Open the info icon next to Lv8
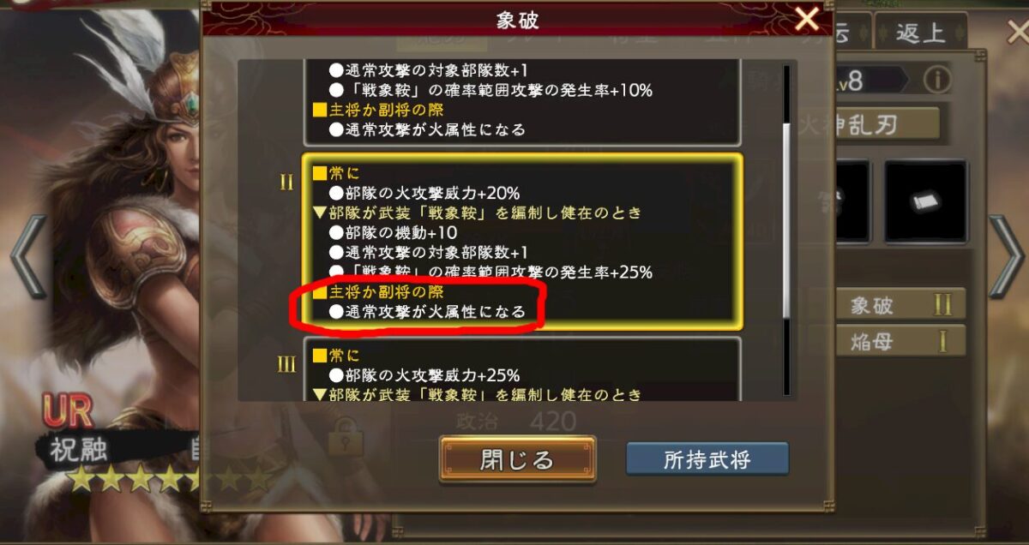Image resolution: width=1029 pixels, height=545 pixels. click(x=937, y=81)
